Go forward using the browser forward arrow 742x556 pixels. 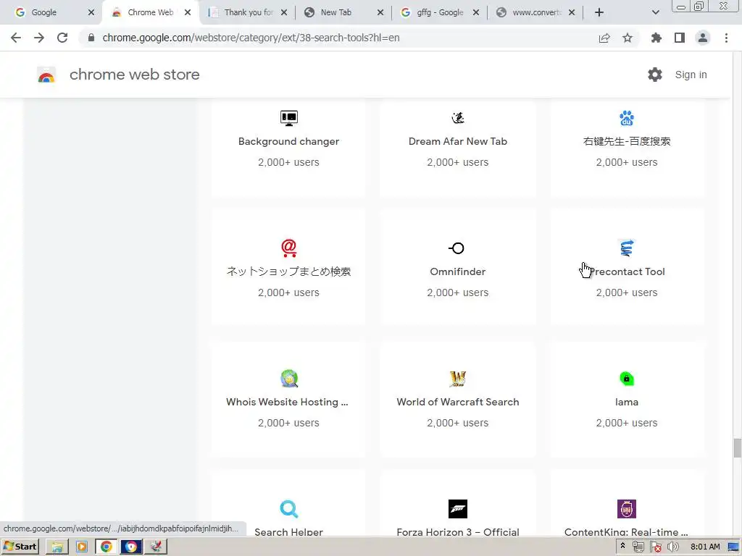[x=39, y=38]
